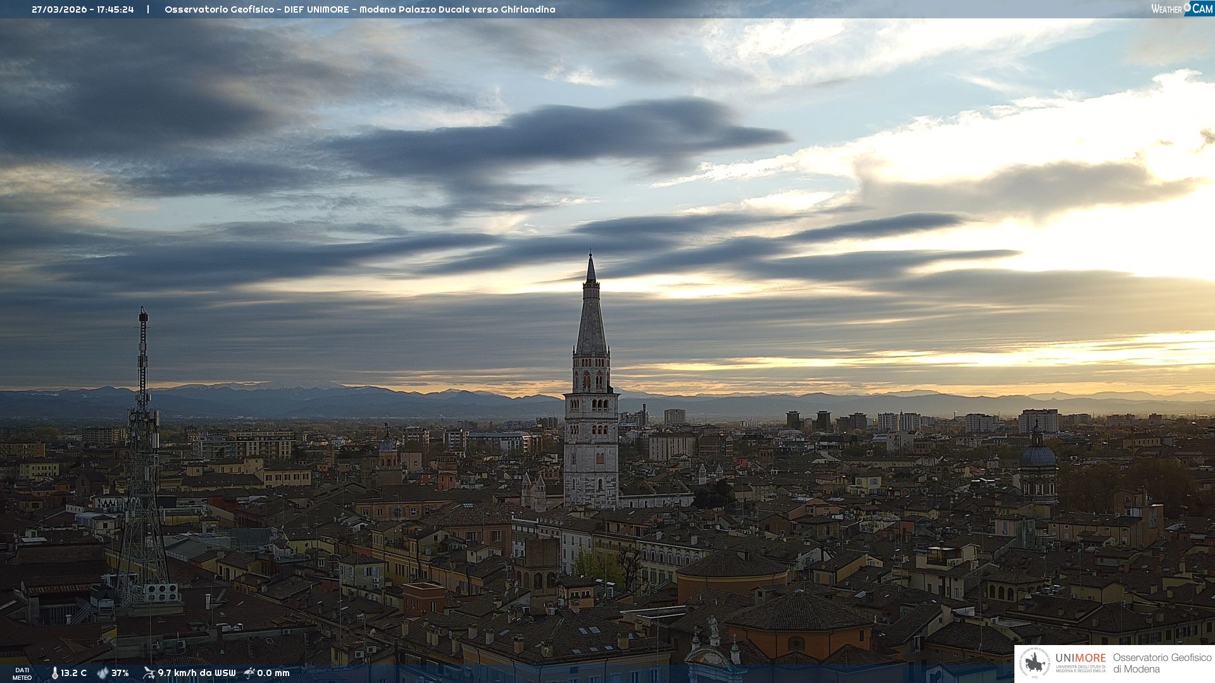Click the 37% humidity value
Screen dimensions: 1215x683
click(x=120, y=673)
